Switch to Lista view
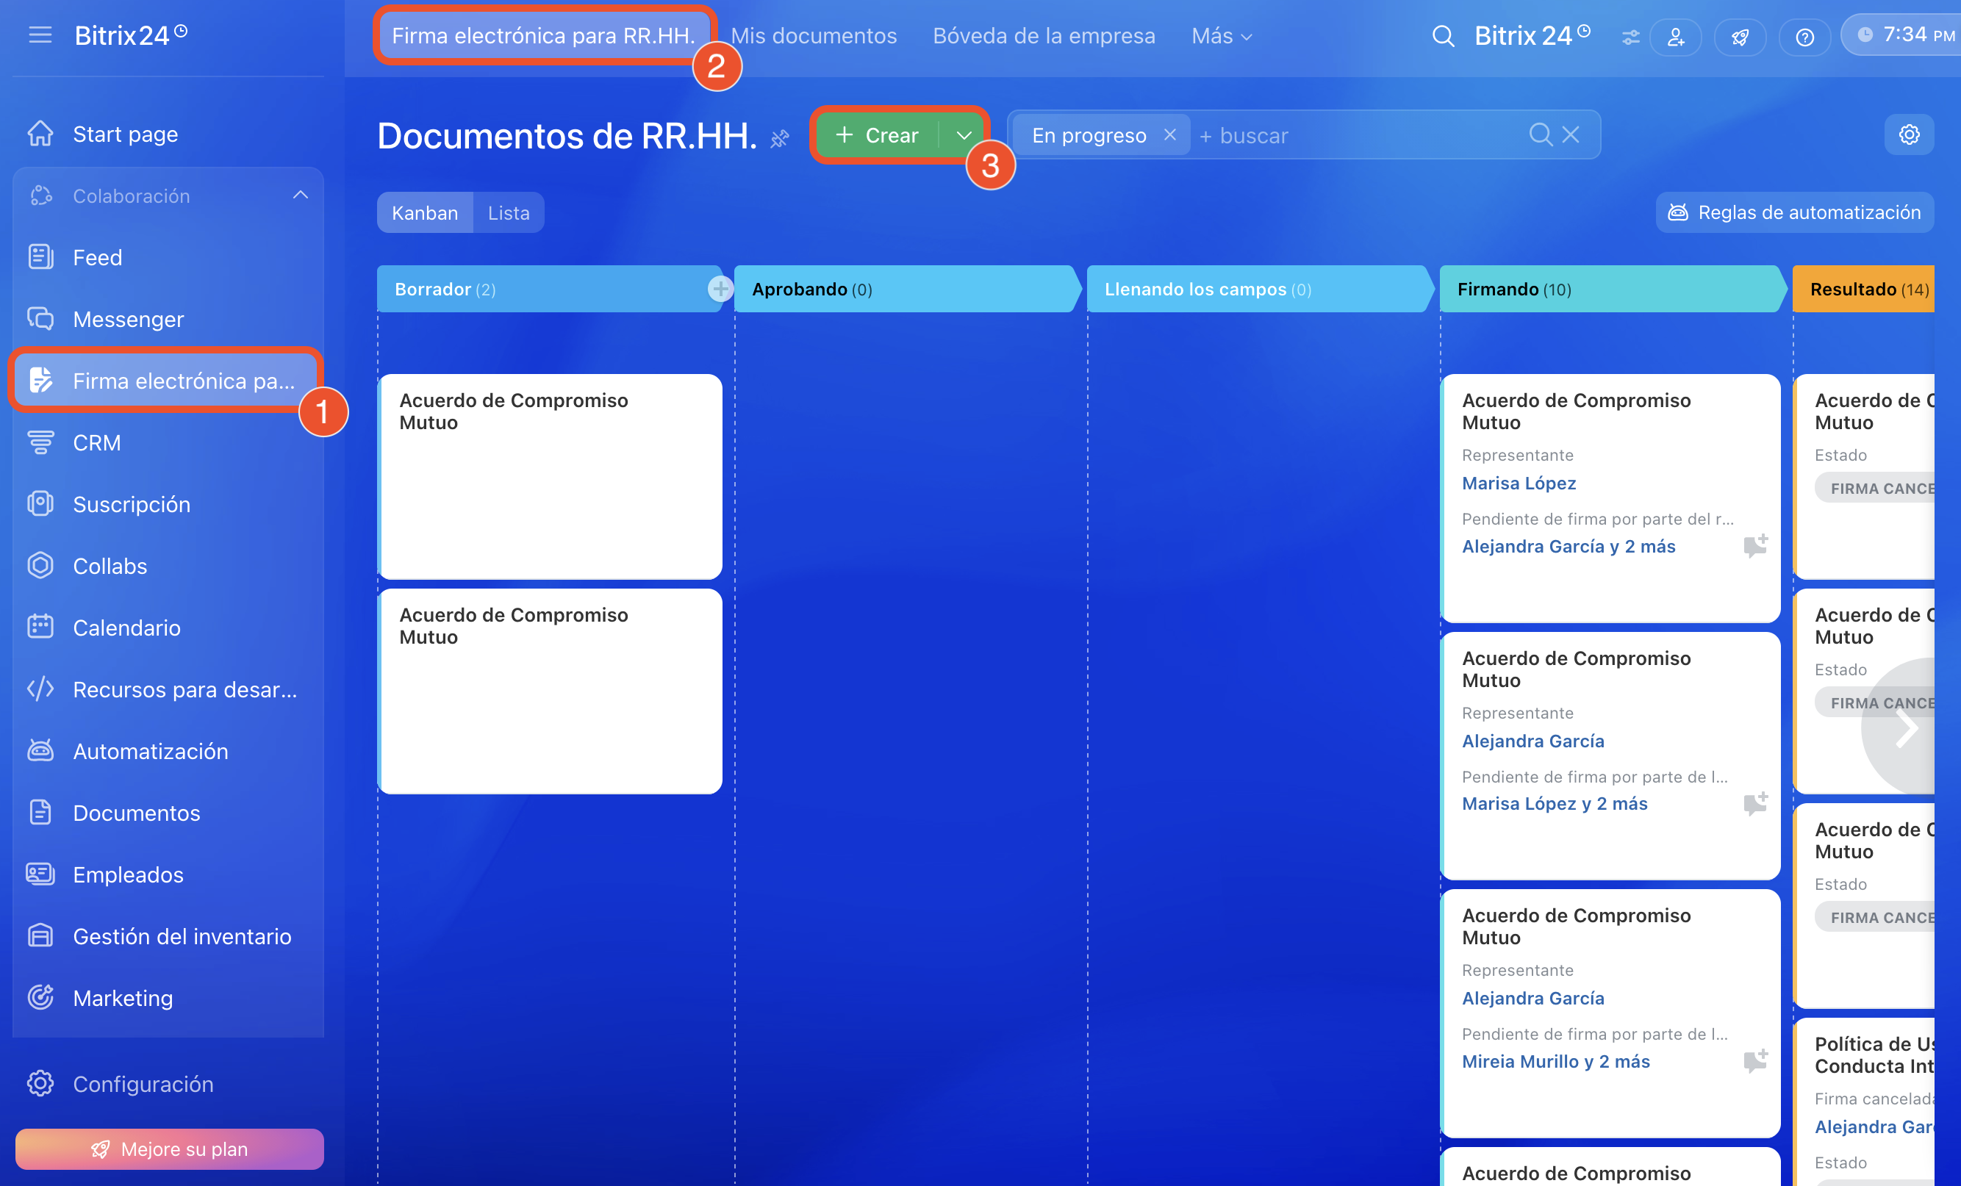 point(509,213)
